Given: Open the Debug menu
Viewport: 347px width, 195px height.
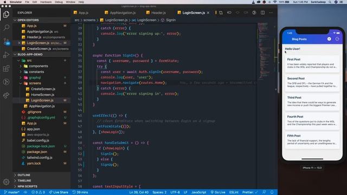Looking at the screenshot, I should click(x=59, y=2).
